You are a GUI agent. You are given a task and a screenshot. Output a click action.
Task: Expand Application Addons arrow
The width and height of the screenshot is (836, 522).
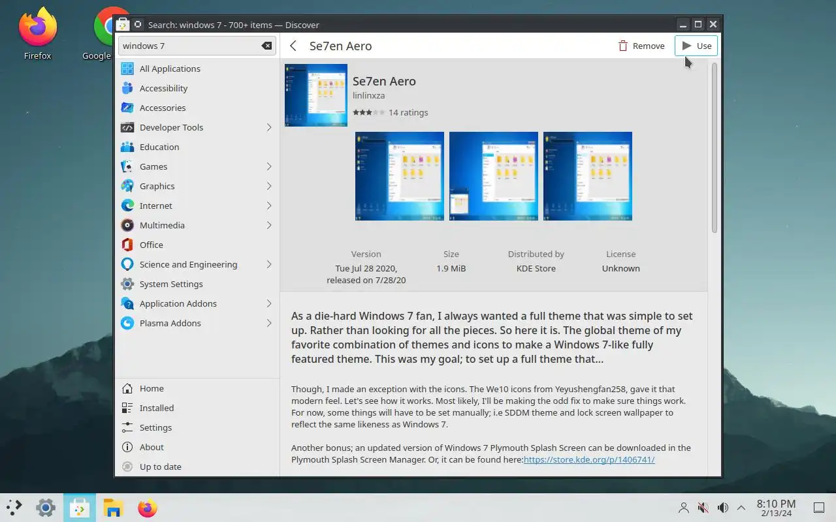click(x=268, y=303)
